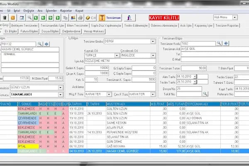Viewport: 249px width, 166px height.
Task: Click magnifier icon next to Teklif No
Action: point(205,94)
